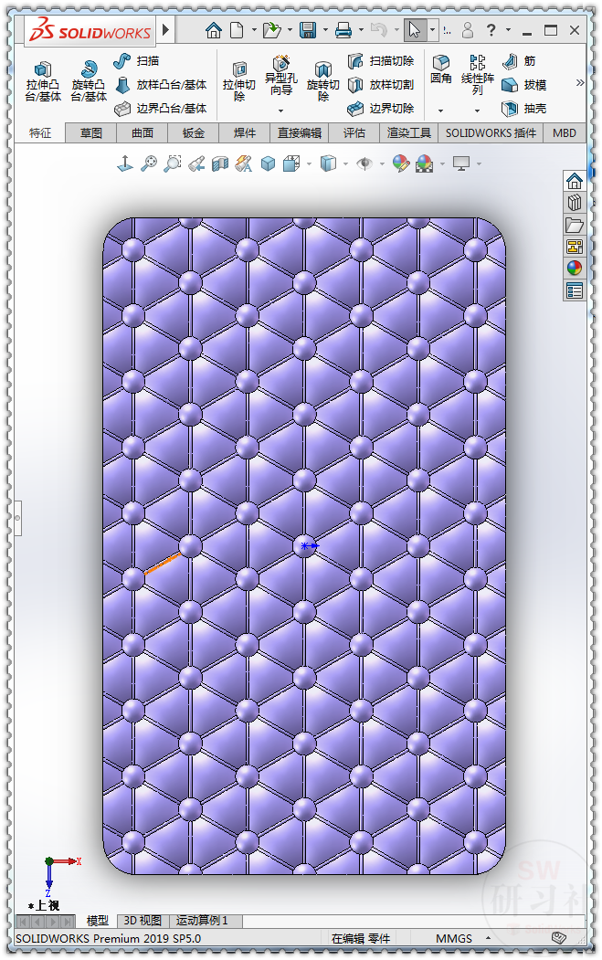Image resolution: width=602 pixels, height=960 pixels.
Task: Select the Boundary Cut (边界切除) tool
Action: tap(381, 109)
